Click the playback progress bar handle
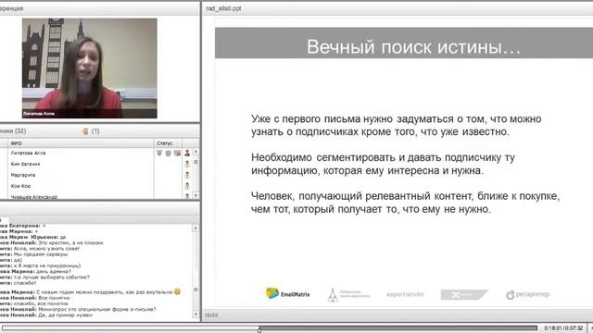 click(x=259, y=329)
